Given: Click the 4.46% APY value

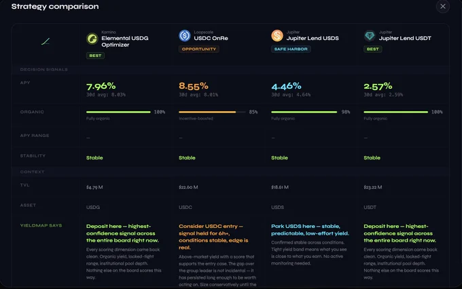Looking at the screenshot, I should click(x=287, y=86).
